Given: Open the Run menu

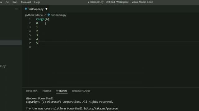Looking at the screenshot, I should click(x=15, y=2).
